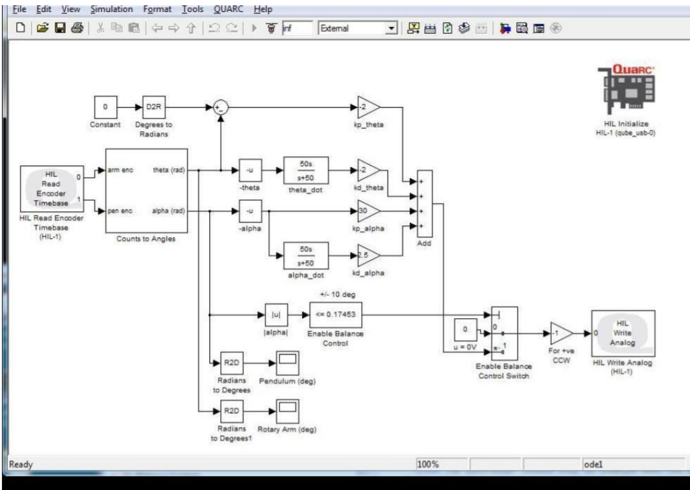Screen dimensions: 690x490
Task: Select the theta_dot transfer function block
Action: (306, 171)
